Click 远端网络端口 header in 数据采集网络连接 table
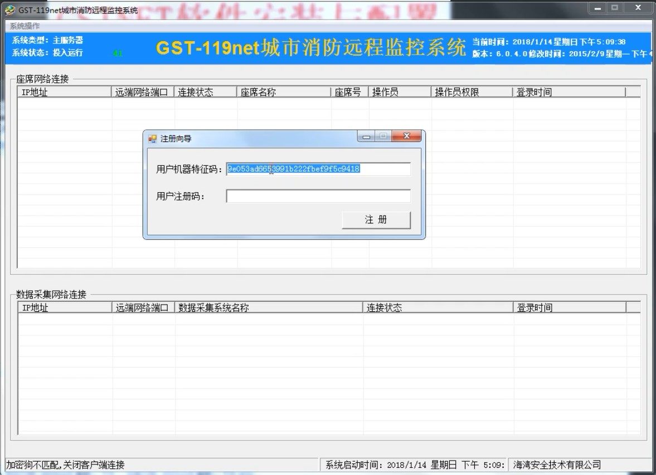 pos(143,308)
